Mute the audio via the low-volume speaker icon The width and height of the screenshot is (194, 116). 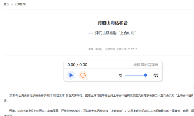120,75
